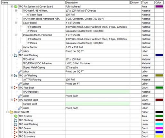Click the 'Folder' type cell of Basic Takeoff
Viewport: 165px width, 138px height.
[x=148, y=112]
